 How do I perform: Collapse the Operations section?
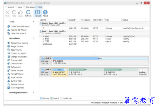pos(33,38)
